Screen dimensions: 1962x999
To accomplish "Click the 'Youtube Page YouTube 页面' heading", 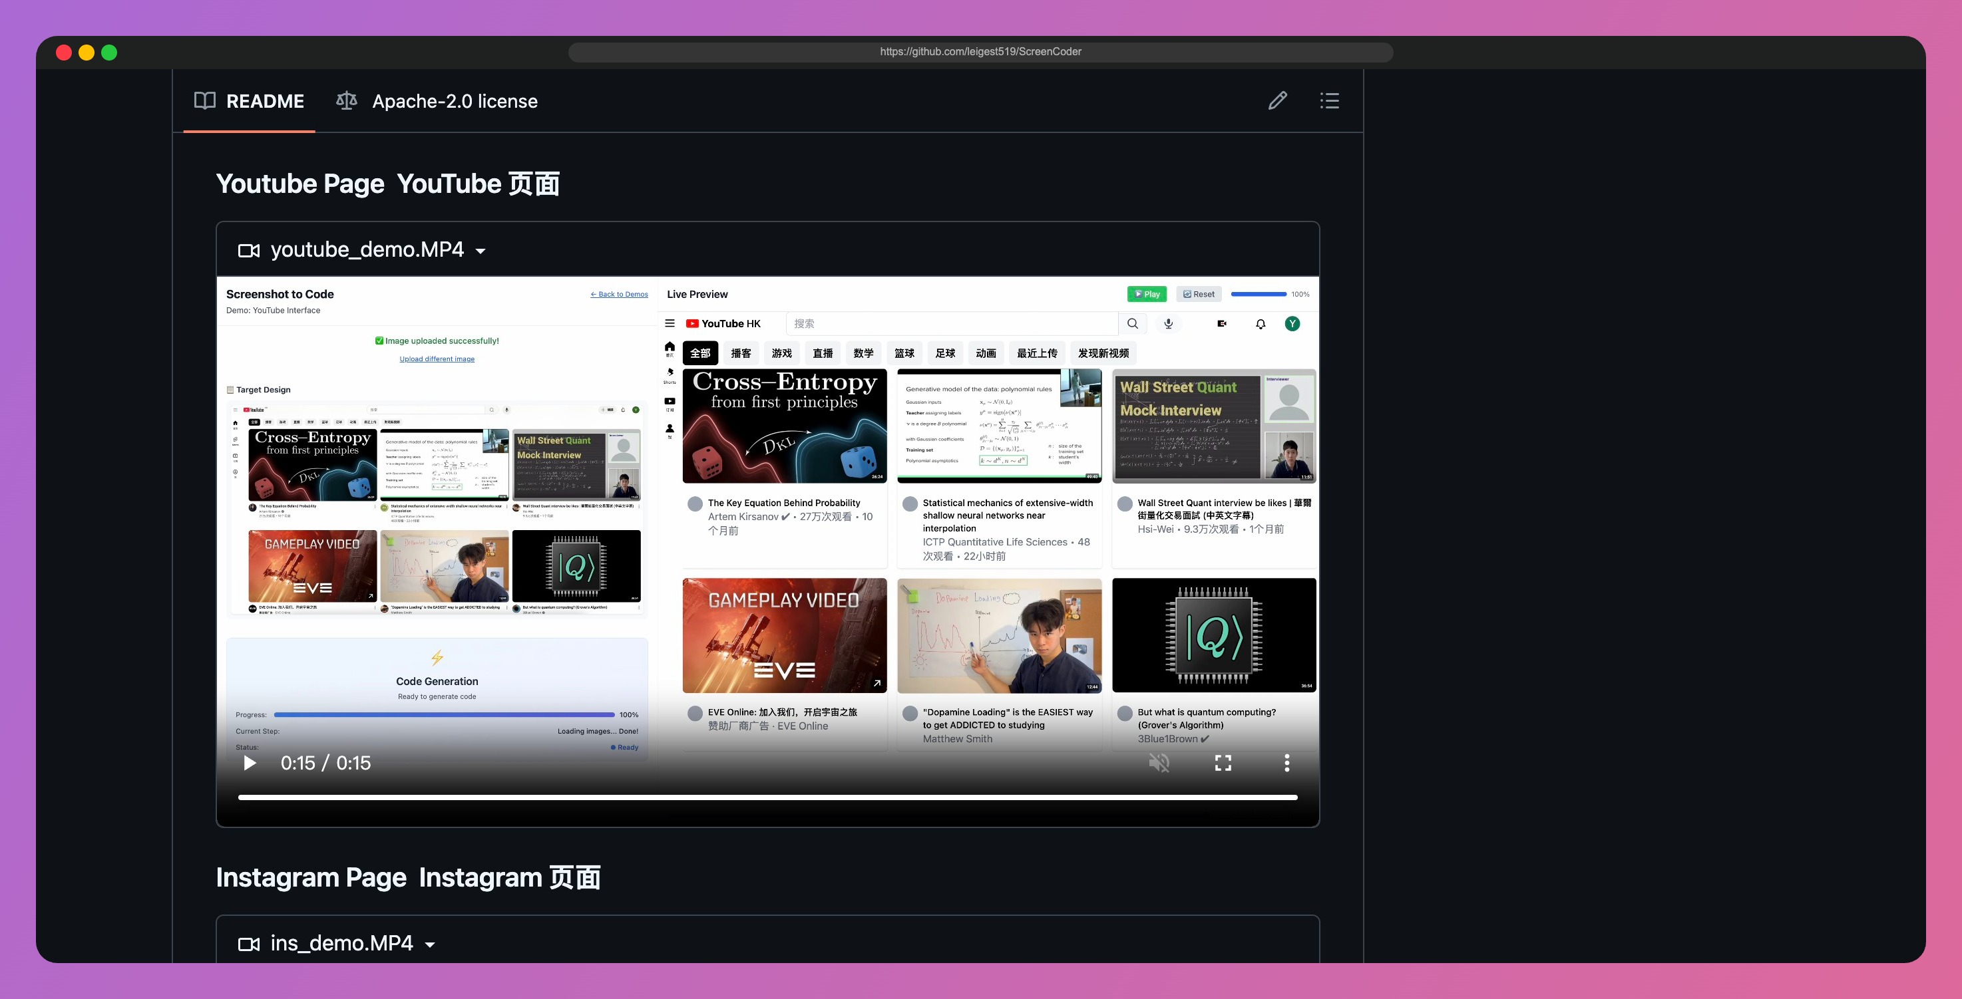I will pyautogui.click(x=388, y=184).
